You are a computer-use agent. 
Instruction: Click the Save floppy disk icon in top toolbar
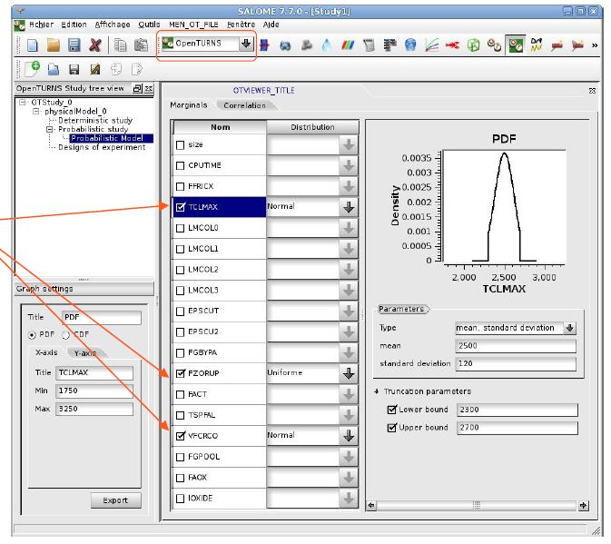click(x=74, y=45)
